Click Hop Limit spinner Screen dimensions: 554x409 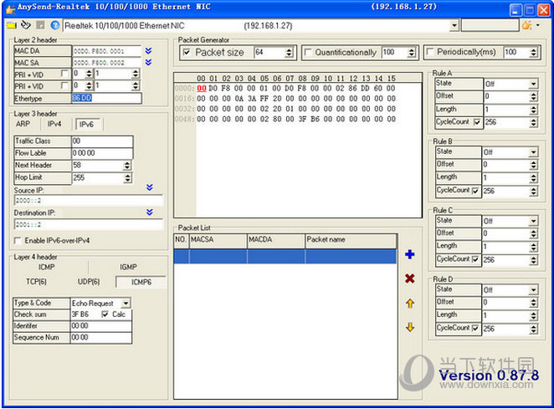click(x=127, y=177)
